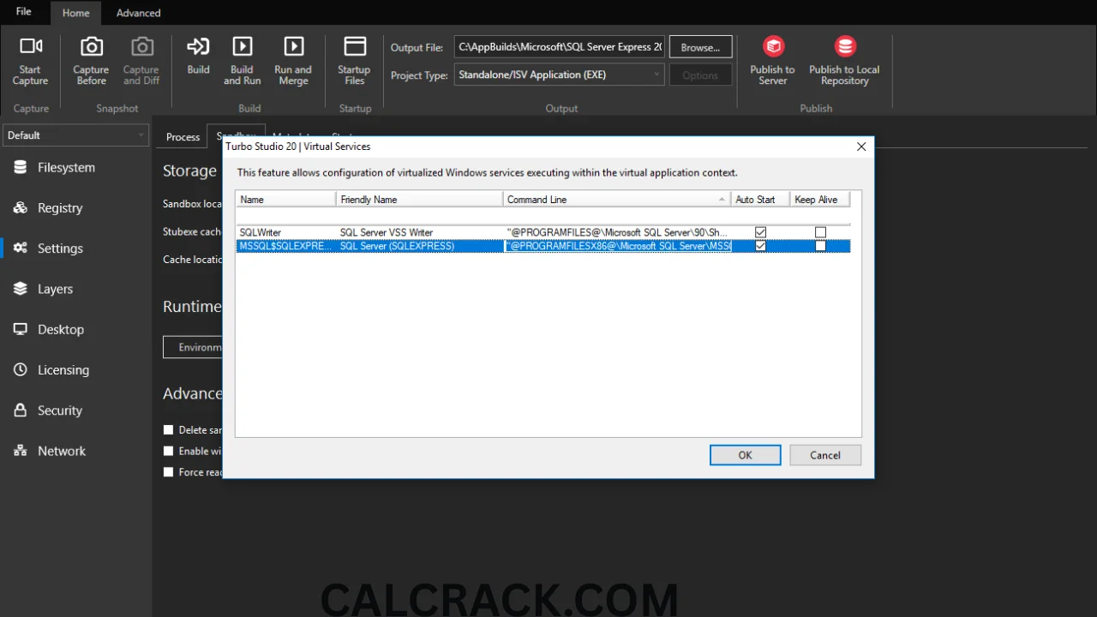This screenshot has width=1097, height=617.
Task: Edit the MSSQL$SQLEXPRESS command line field
Action: click(x=618, y=246)
